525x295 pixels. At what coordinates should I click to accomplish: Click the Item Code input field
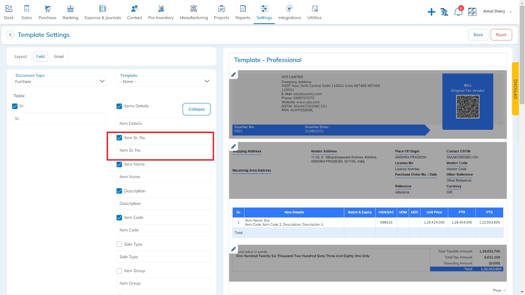point(164,230)
